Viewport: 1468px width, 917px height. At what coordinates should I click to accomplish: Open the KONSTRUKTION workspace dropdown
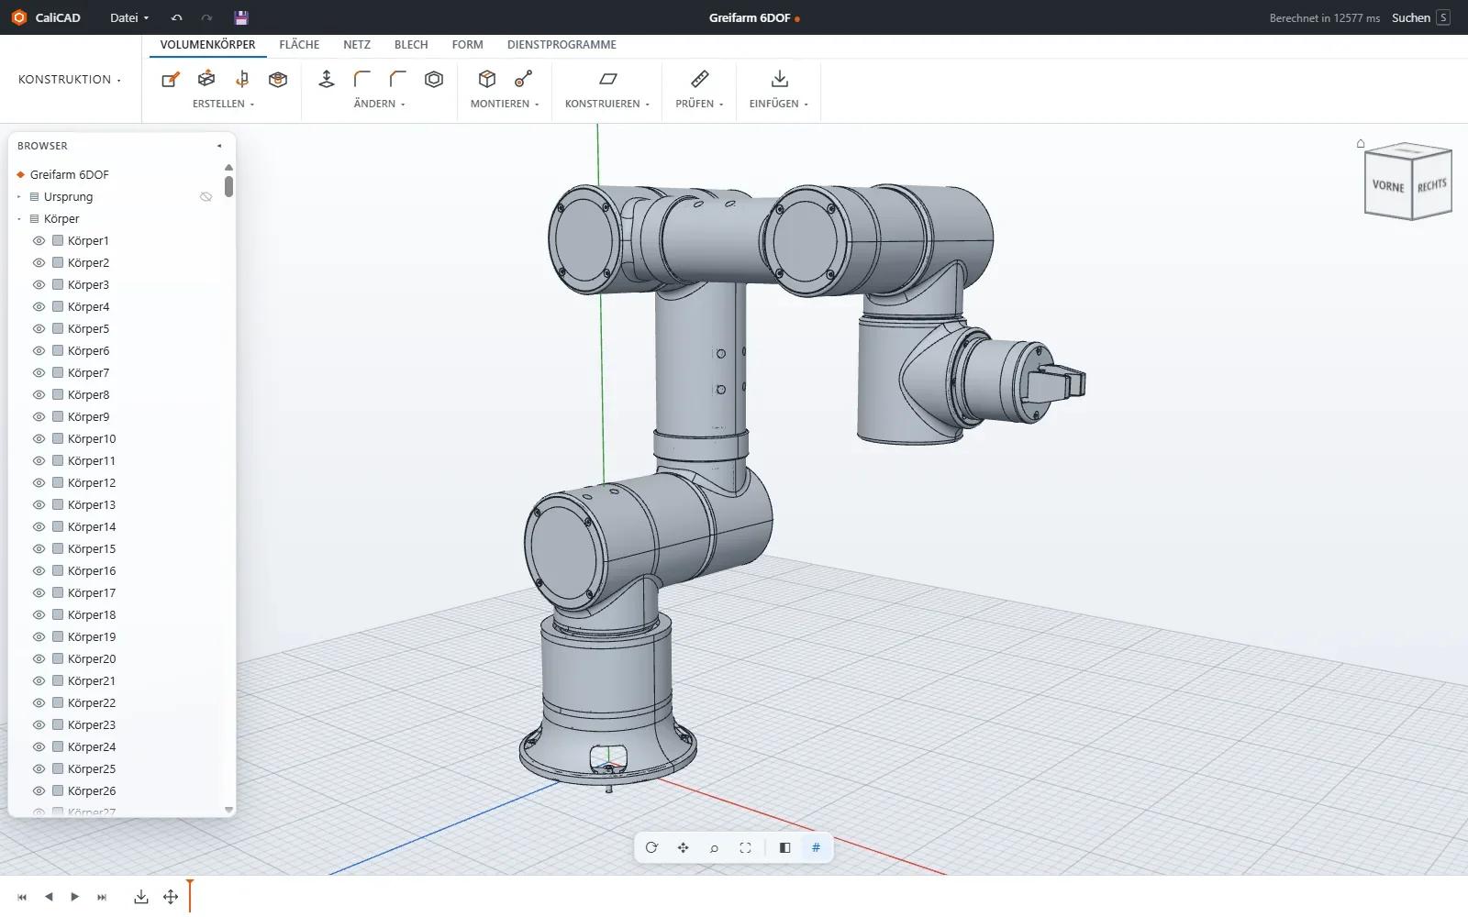pos(70,80)
